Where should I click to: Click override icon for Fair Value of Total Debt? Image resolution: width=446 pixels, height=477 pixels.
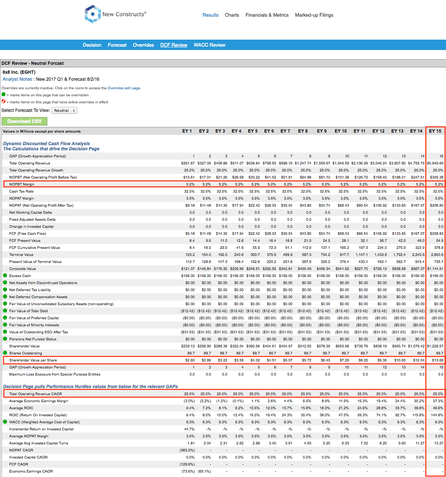5,311
